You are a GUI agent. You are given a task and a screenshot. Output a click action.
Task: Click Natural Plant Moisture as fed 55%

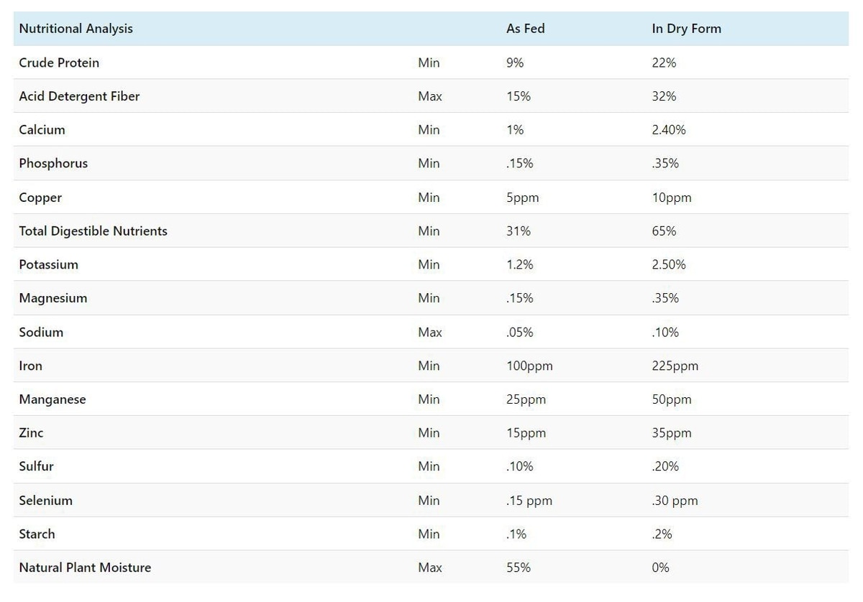pyautogui.click(x=518, y=568)
